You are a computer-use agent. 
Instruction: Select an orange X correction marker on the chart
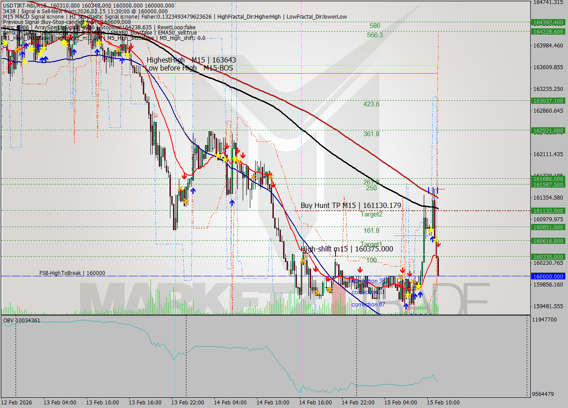click(x=399, y=276)
